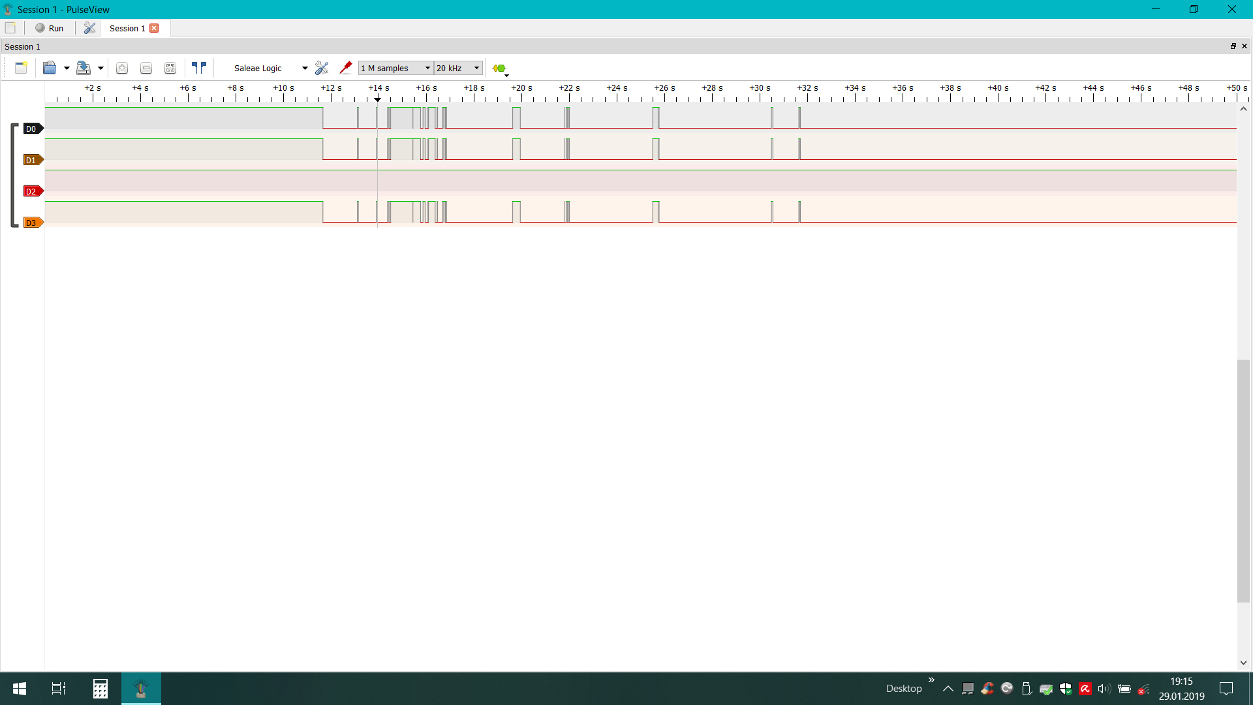Screen dimensions: 1253x705
Task: Create a new session from top bar
Action: click(10, 28)
